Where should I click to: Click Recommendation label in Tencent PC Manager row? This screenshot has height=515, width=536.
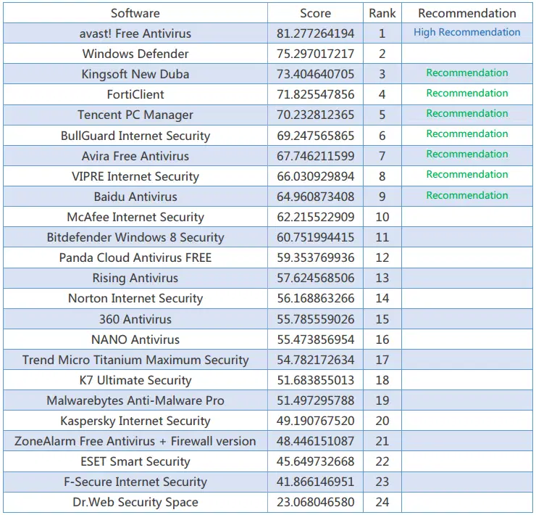[x=467, y=114]
